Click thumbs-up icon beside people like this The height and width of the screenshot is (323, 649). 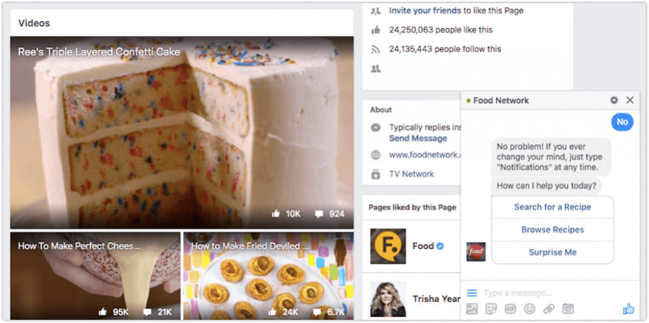[376, 30]
